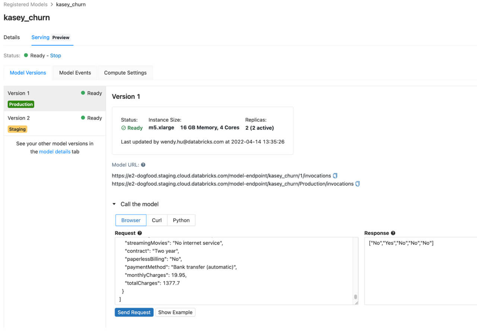Click the Show Example button
Viewport: 477px width, 335px height.
[175, 312]
